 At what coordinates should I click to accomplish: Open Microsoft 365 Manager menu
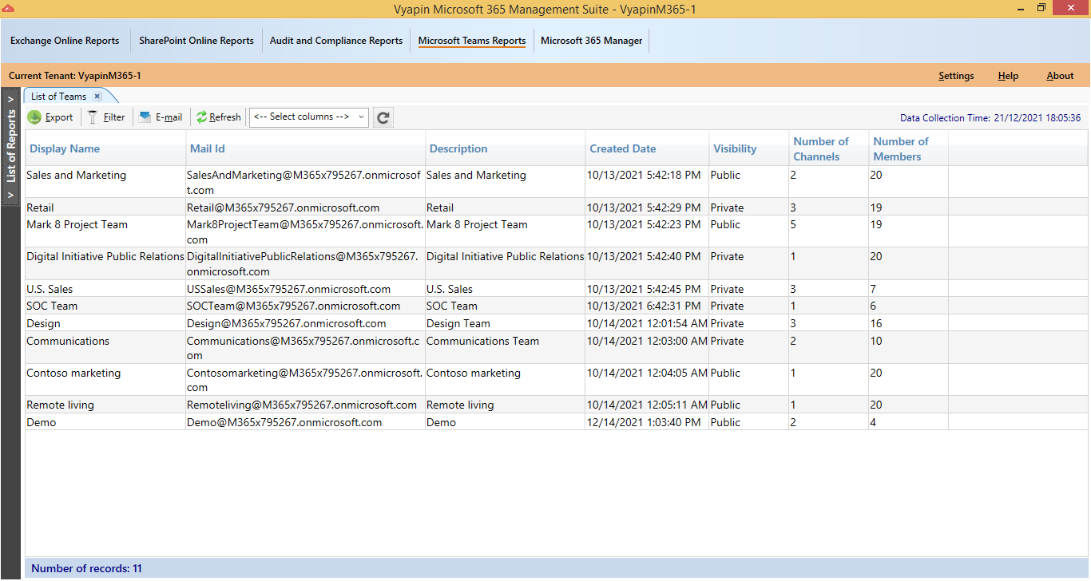[x=592, y=41]
